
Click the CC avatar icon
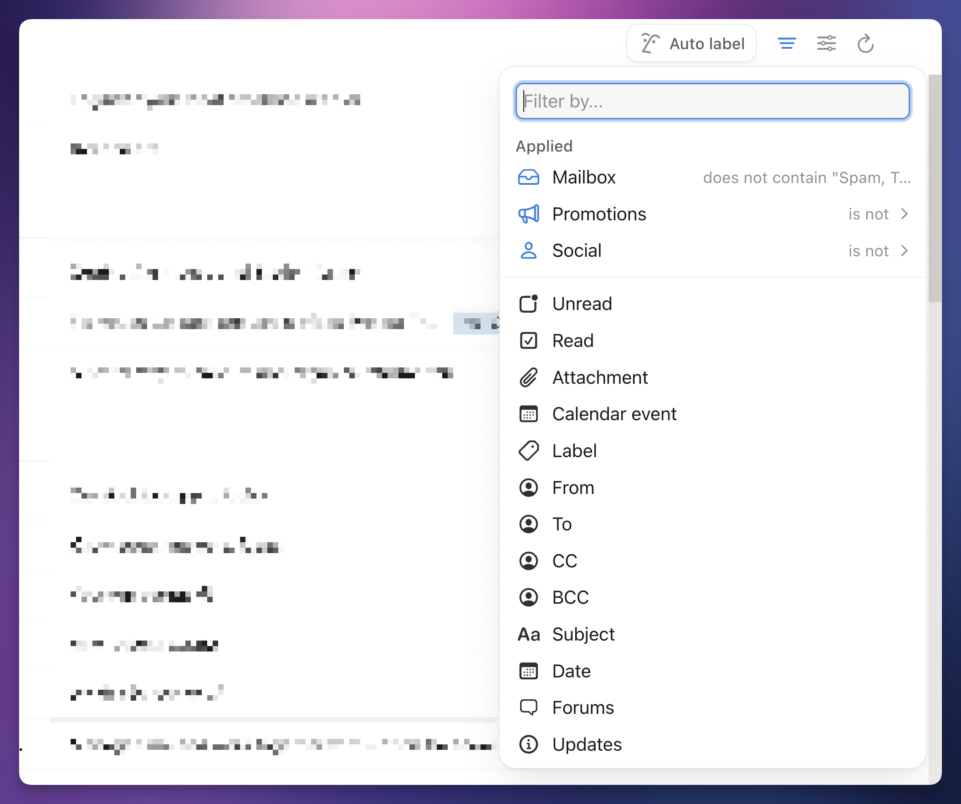528,561
